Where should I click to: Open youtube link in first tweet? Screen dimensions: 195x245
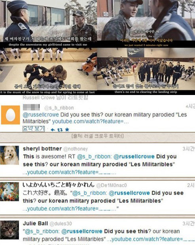point(91,122)
